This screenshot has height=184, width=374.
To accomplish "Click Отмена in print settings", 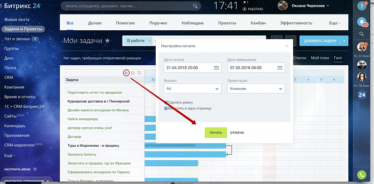I will [237, 133].
